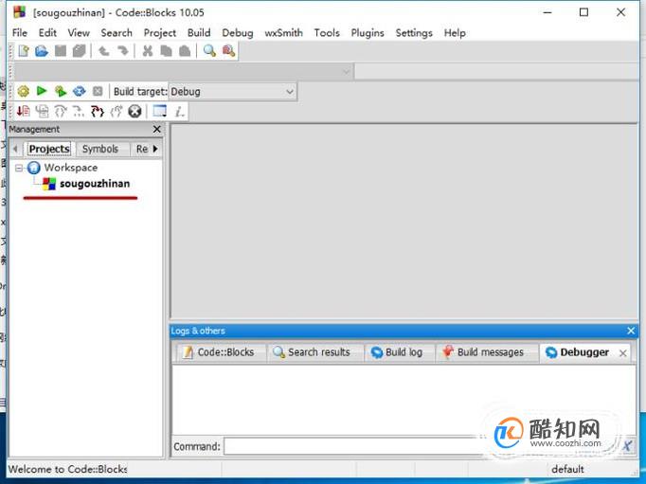Open the Build menu
This screenshot has height=484, width=646.
(199, 32)
